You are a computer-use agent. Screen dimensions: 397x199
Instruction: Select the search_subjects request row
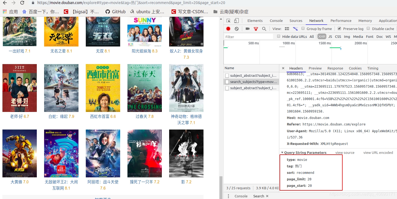(x=251, y=82)
